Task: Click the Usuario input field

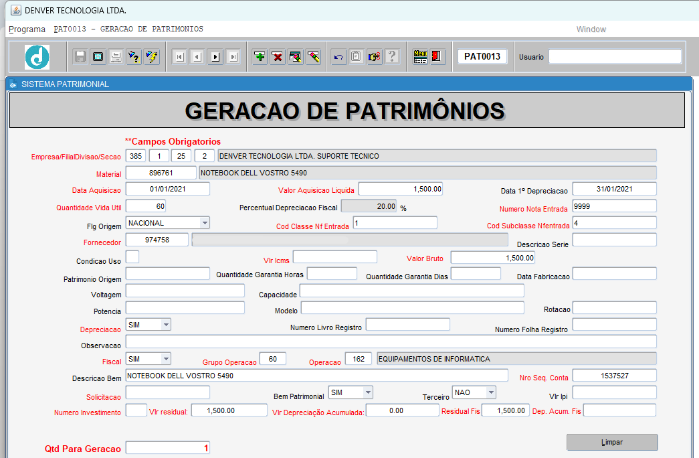Action: (x=615, y=56)
